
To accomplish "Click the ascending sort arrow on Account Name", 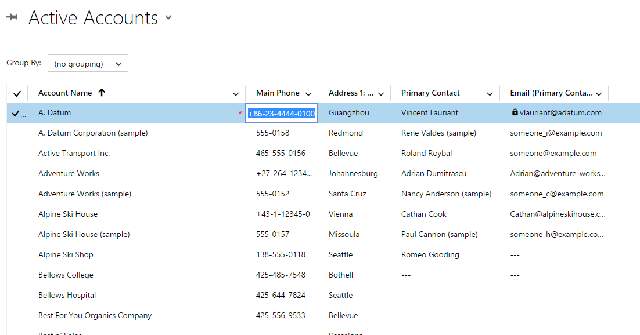I will coord(102,92).
